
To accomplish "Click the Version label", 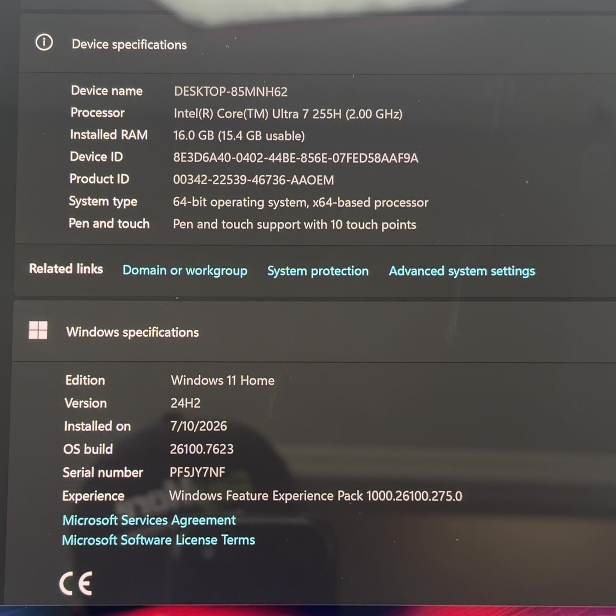I will coord(85,403).
